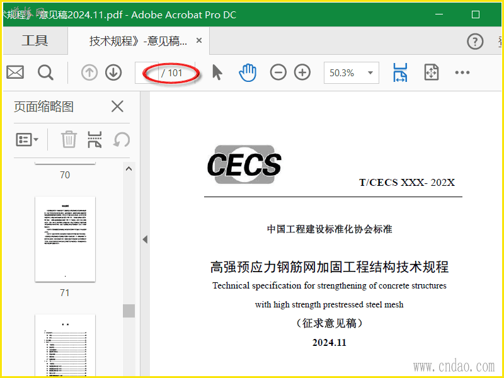Open thumbnail panel options menu
Image resolution: width=504 pixels, height=378 pixels.
tap(27, 139)
